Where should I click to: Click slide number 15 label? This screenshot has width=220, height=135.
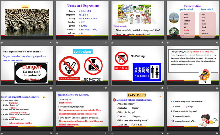(162, 42)
